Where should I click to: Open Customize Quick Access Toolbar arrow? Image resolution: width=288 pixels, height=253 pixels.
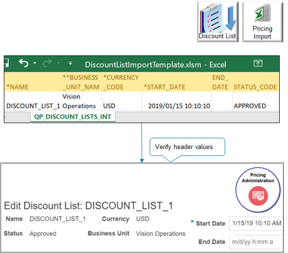70,63
